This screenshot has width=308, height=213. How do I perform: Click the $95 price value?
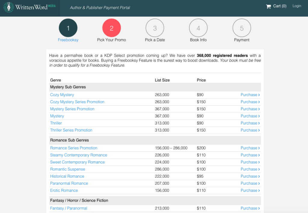point(200,176)
